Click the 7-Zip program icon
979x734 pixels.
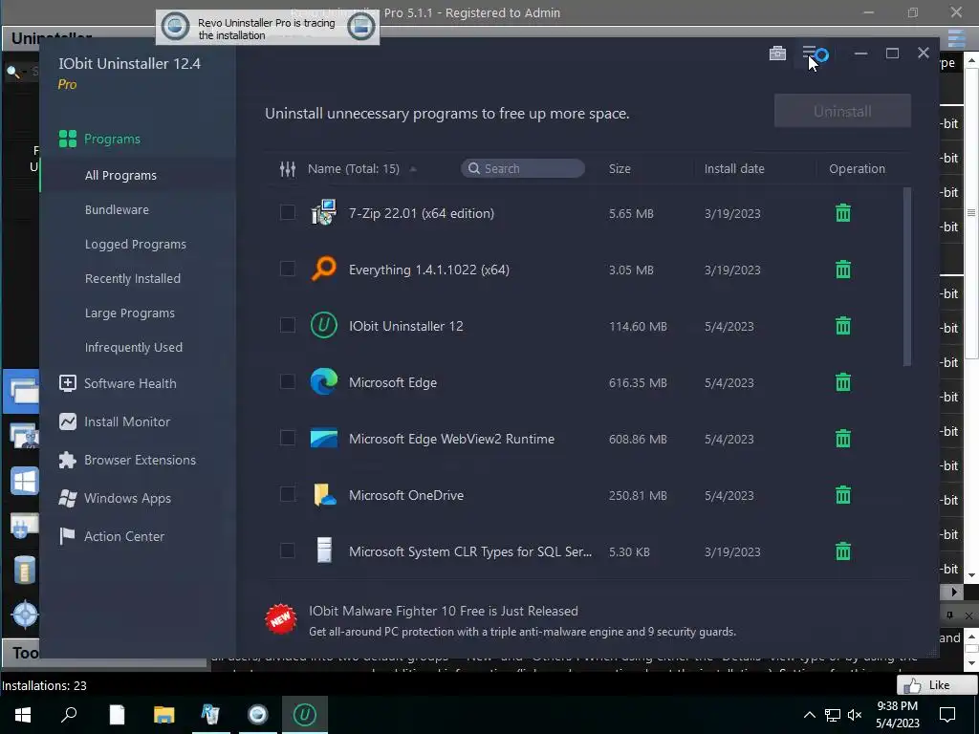click(x=323, y=212)
